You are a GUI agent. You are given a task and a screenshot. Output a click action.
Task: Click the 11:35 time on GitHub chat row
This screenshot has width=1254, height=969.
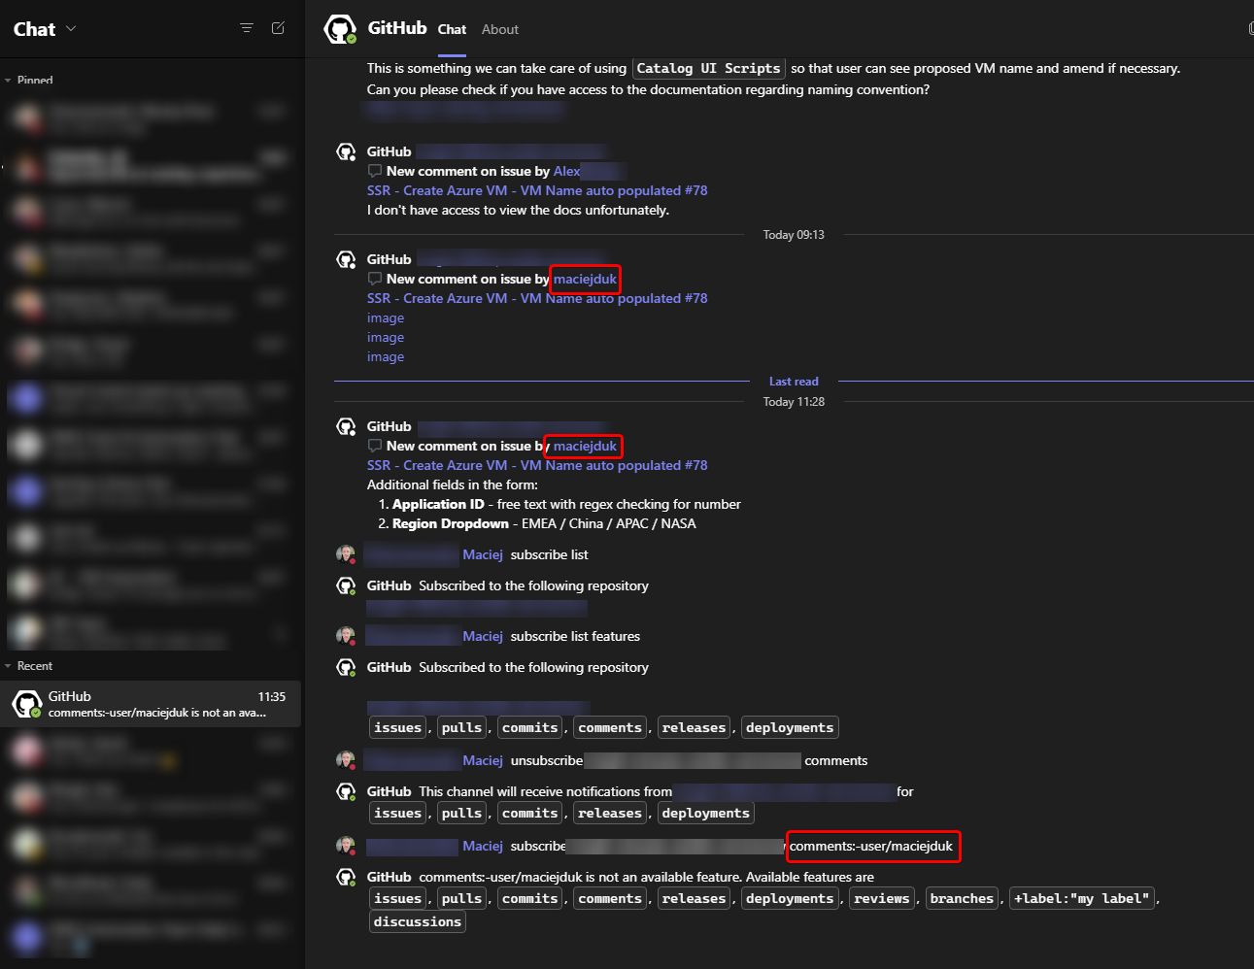[272, 696]
